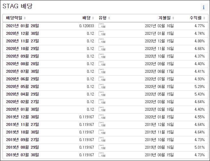Click yield value 4.55%

point(200,117)
